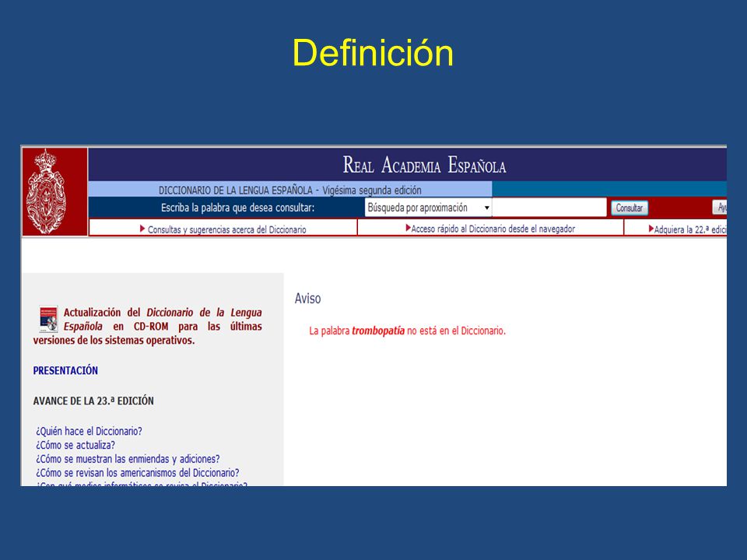Open the PRESENTACIÓN link
The width and height of the screenshot is (747, 560).
(x=65, y=370)
